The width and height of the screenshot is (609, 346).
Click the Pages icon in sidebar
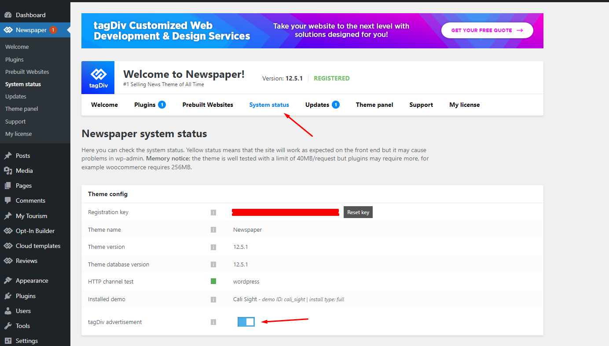(x=8, y=186)
